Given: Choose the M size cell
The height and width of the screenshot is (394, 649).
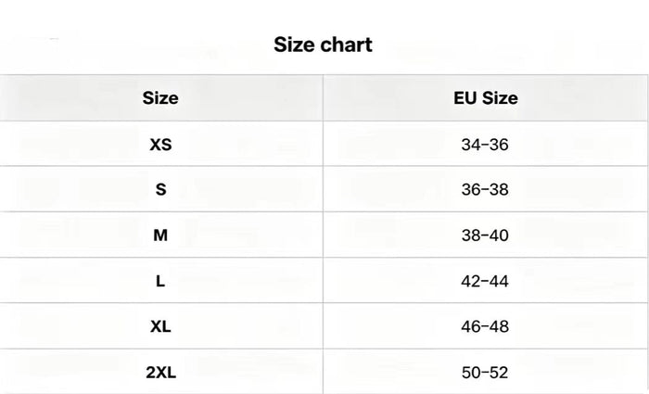Looking at the screenshot, I should tap(160, 235).
